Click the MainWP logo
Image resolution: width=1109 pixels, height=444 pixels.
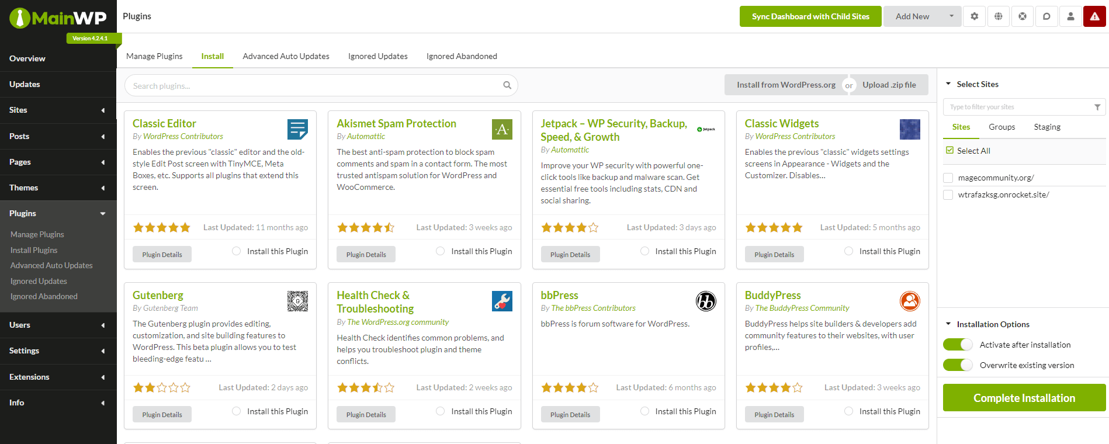58,18
